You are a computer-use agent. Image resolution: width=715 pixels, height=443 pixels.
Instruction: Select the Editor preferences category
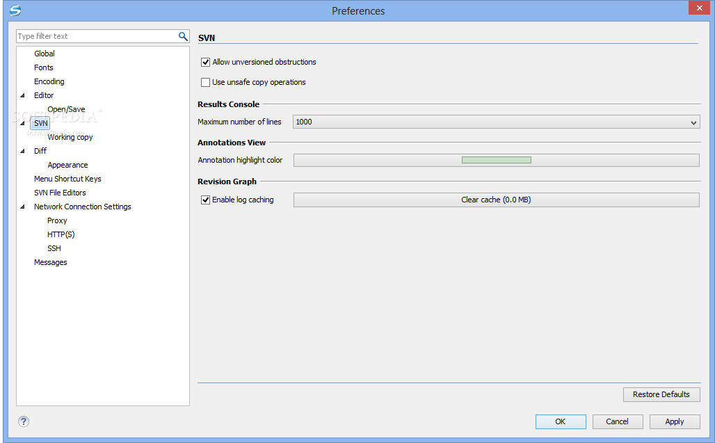click(x=44, y=95)
